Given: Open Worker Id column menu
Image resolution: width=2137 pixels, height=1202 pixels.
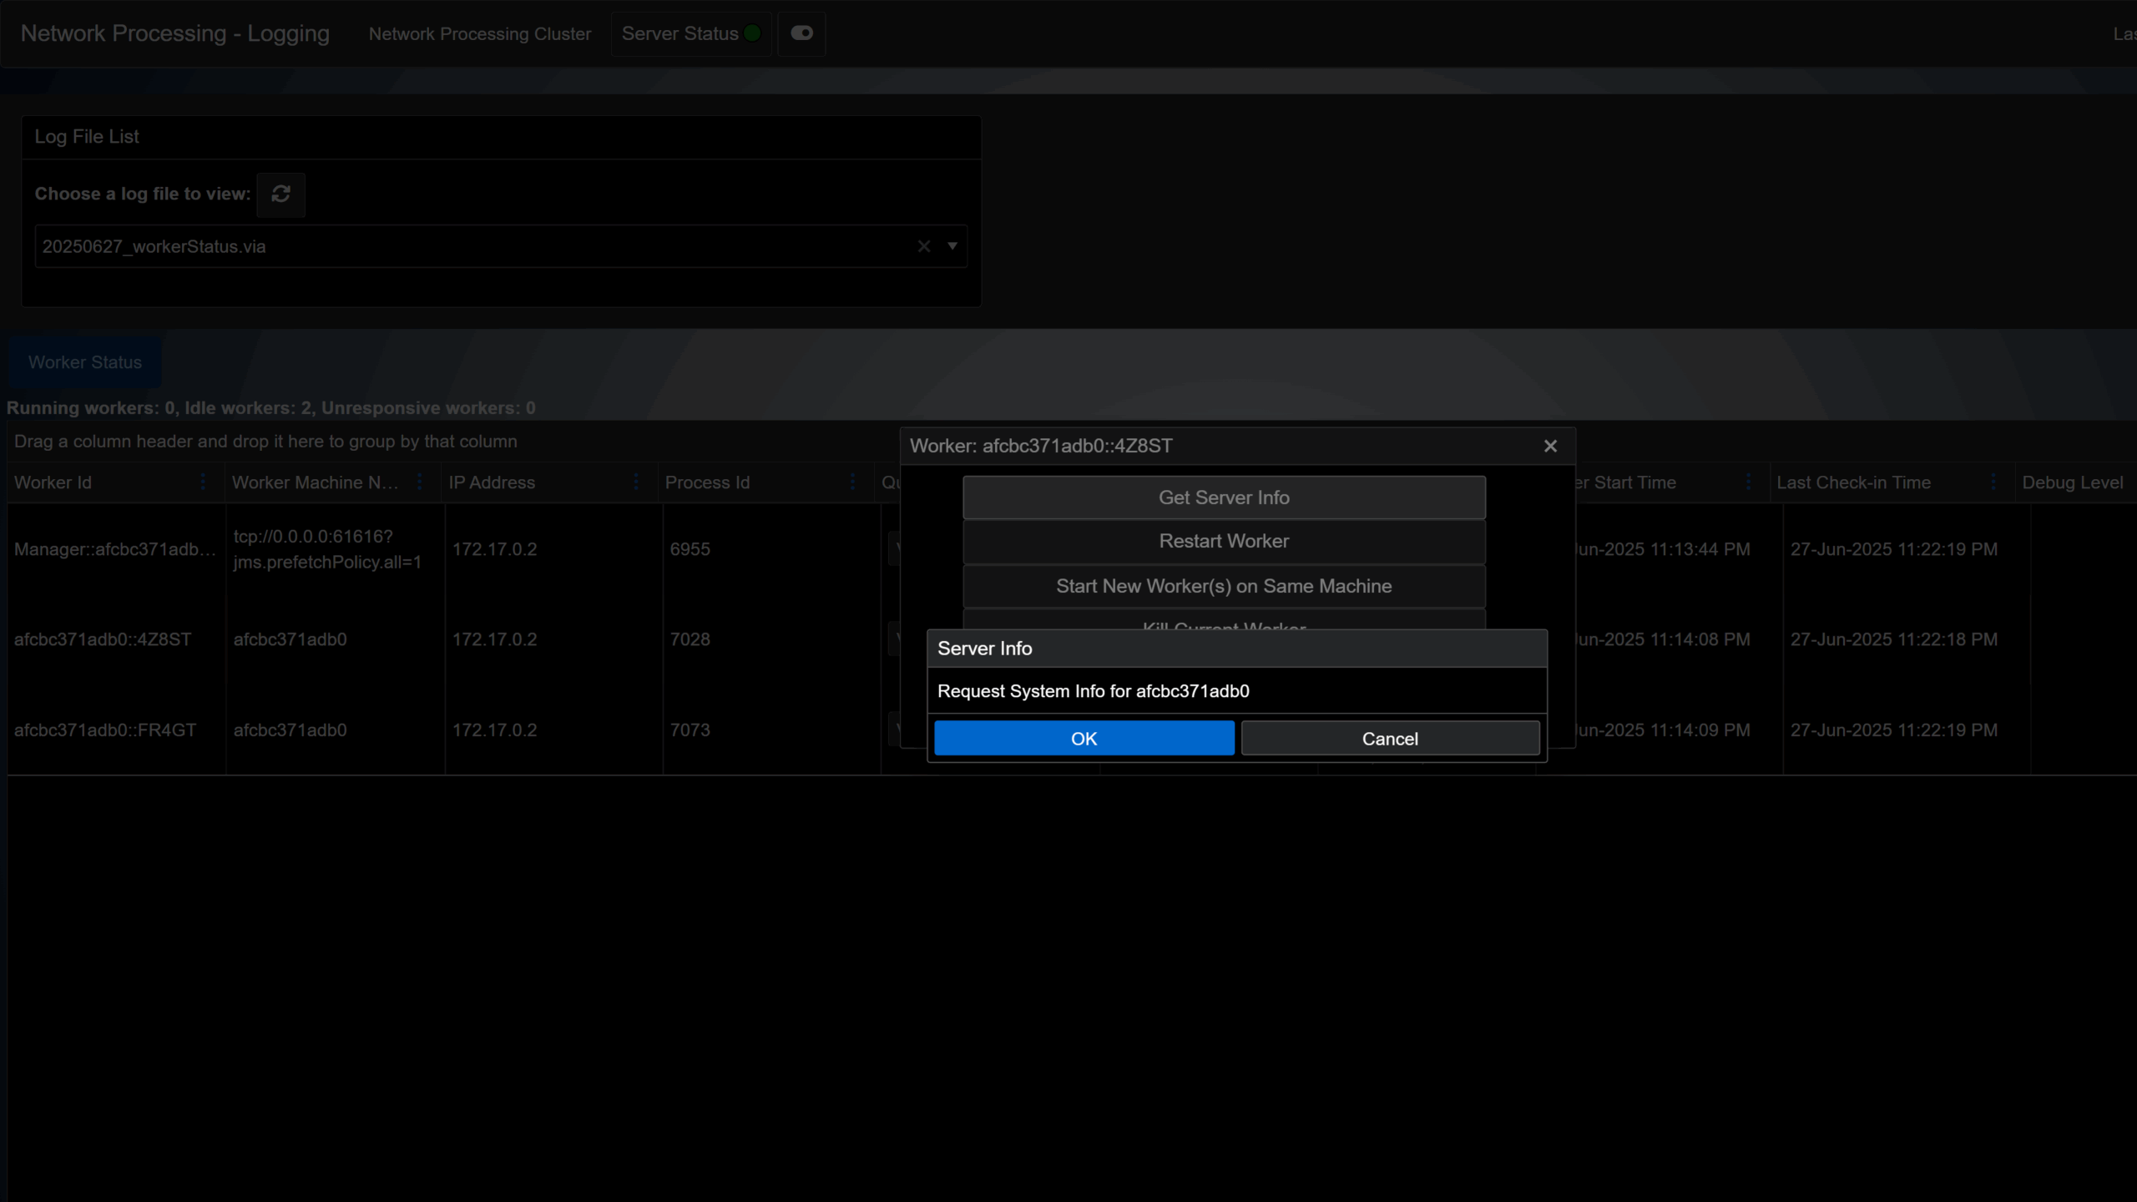Looking at the screenshot, I should 203,482.
